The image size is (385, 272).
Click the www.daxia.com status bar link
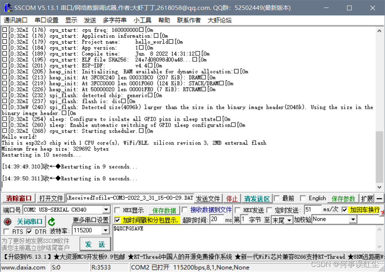tap(23, 267)
